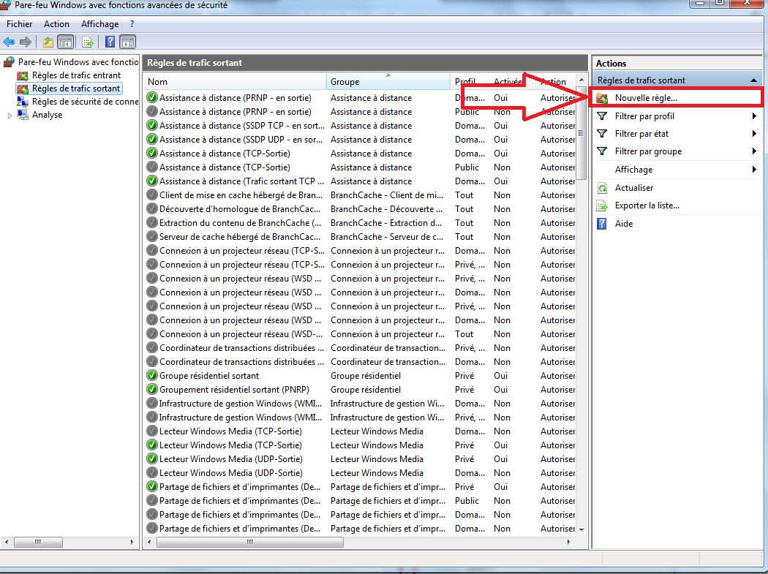Click the Règles de trafic entrant icon

(x=23, y=75)
